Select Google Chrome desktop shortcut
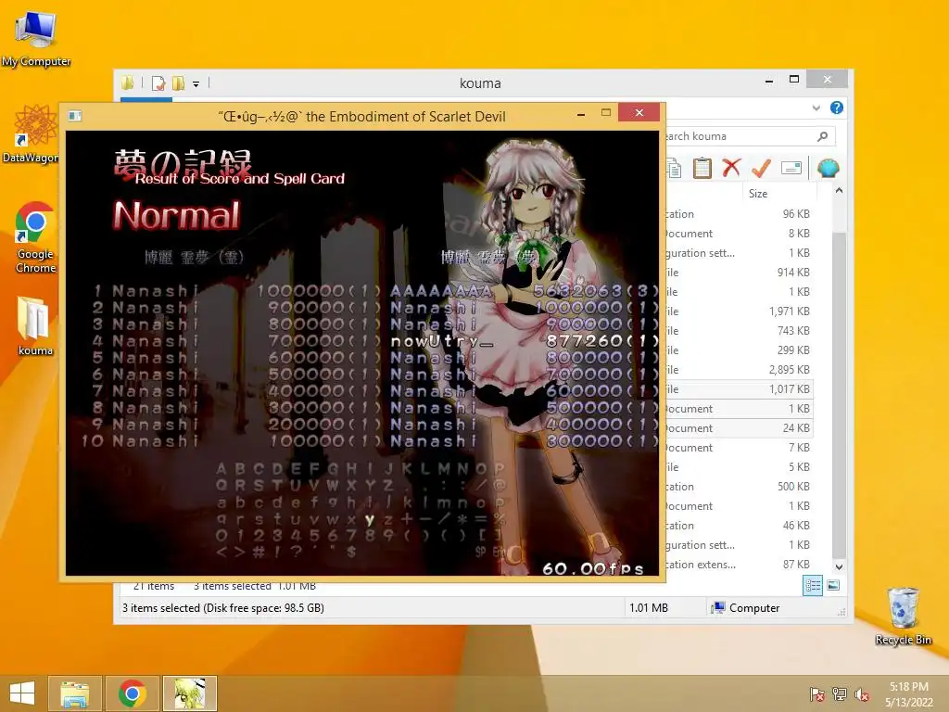 pos(36,237)
